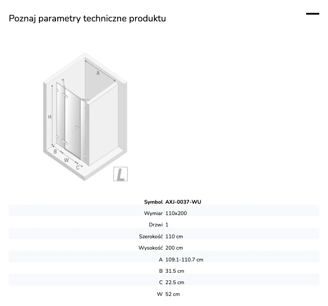
Task: Click the W width label in diagram
Action: click(x=66, y=160)
